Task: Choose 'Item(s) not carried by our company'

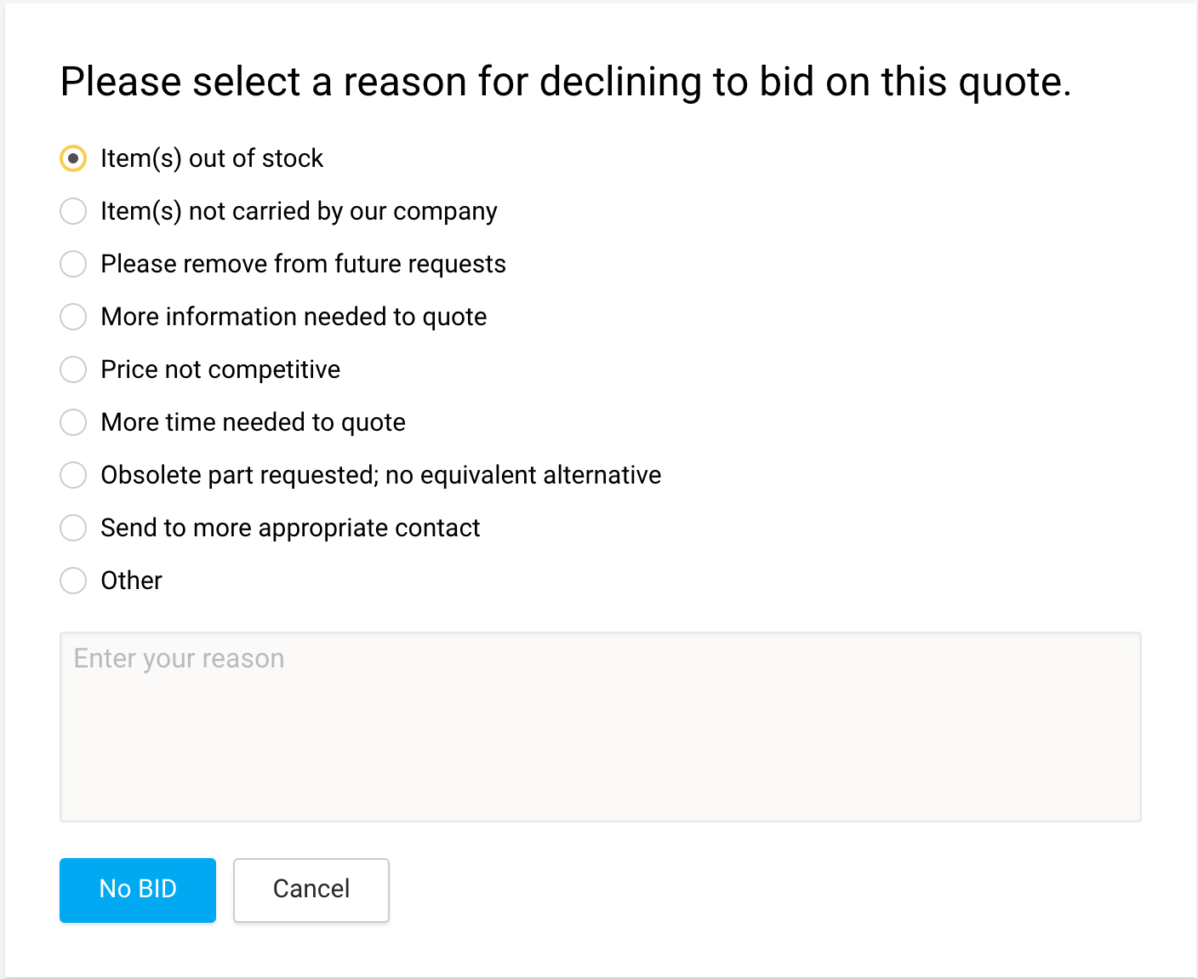Action: pyautogui.click(x=73, y=211)
